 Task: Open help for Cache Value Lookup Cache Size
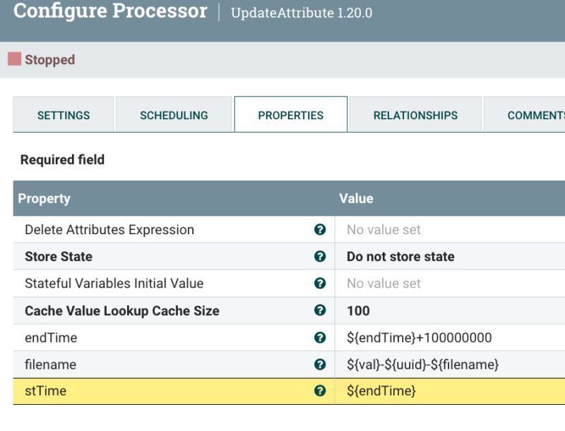tap(319, 310)
